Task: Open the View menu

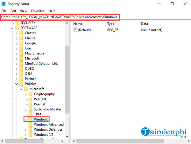Action: pyautogui.click(x=24, y=11)
